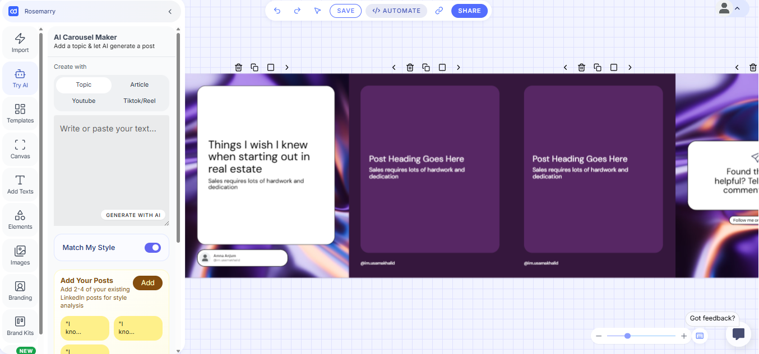Click the redo arrow in top toolbar
Viewport: 759px width, 354px height.
coord(297,11)
